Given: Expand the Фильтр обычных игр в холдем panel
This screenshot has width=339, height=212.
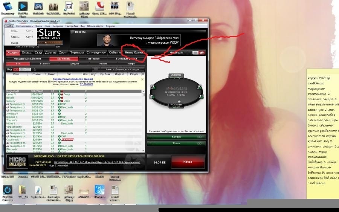Looking at the screenshot, I should click(x=119, y=69).
